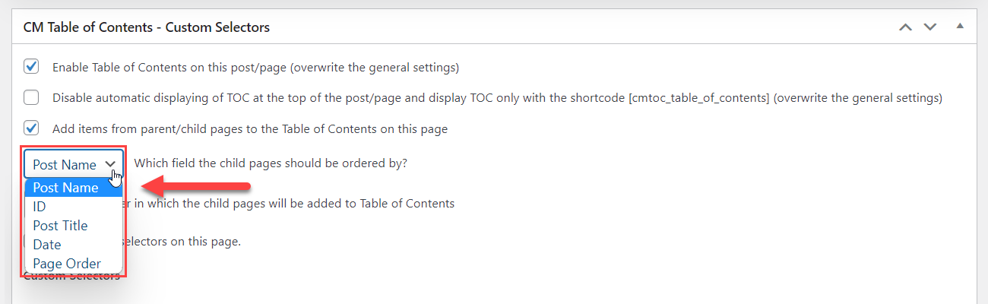The height and width of the screenshot is (304, 988).
Task: Check Disable automatic displaying of TOC
Action: (x=31, y=97)
